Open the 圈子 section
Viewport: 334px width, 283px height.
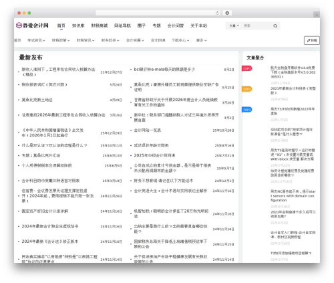(x=142, y=25)
